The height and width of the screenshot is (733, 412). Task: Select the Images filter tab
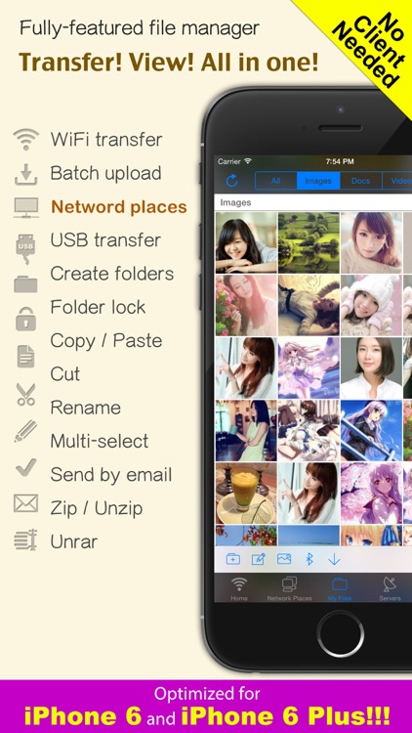318,181
